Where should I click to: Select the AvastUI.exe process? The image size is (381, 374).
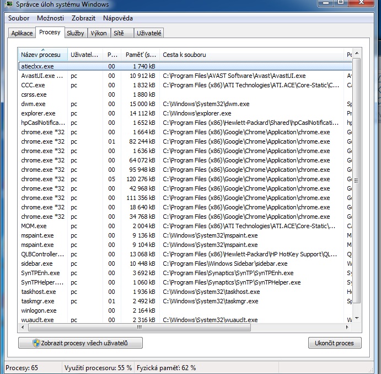tap(185, 76)
